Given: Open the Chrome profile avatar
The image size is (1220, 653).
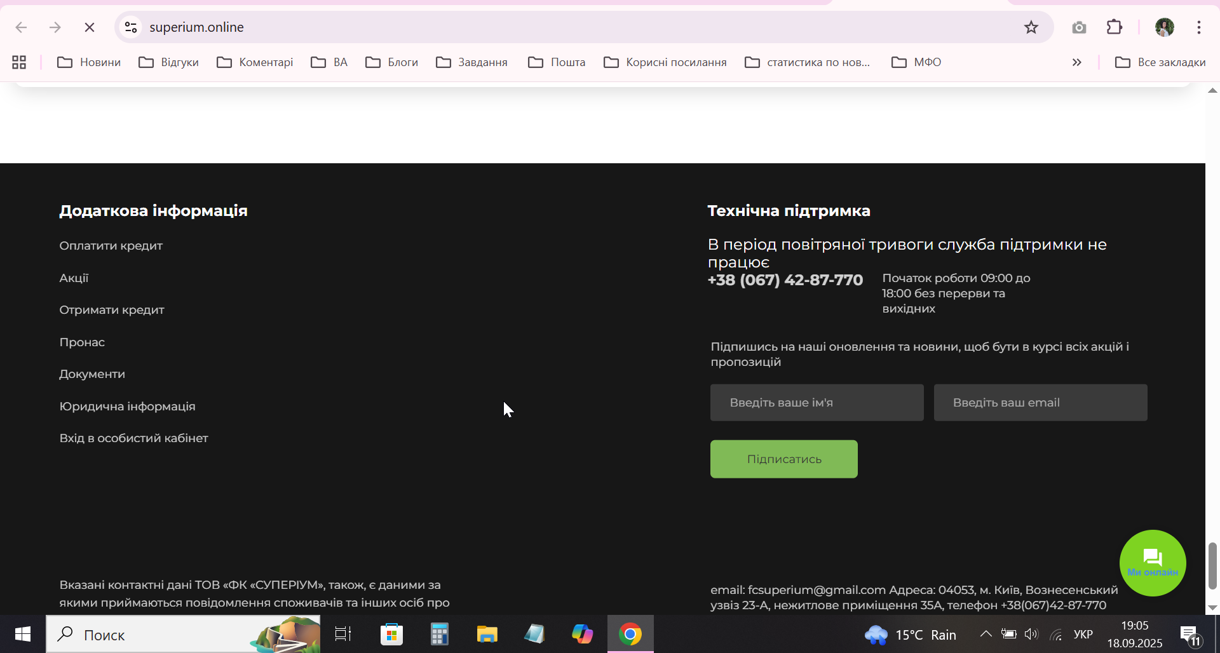Looking at the screenshot, I should click(x=1164, y=27).
